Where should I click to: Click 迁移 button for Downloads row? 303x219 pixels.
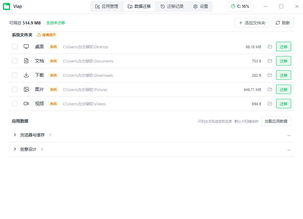(284, 75)
